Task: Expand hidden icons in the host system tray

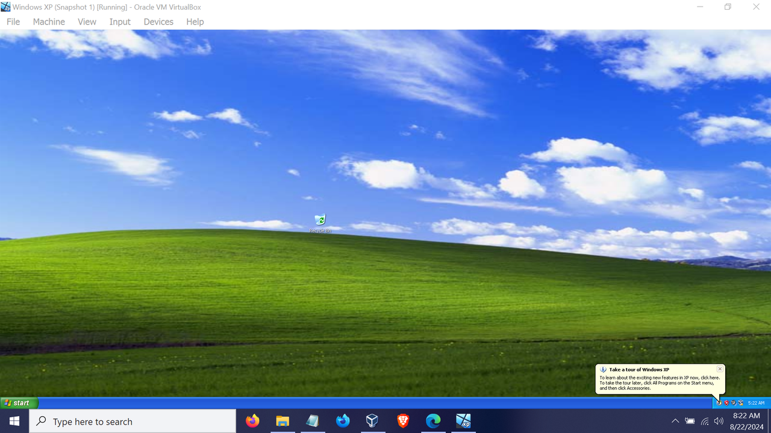Action: [x=675, y=421]
